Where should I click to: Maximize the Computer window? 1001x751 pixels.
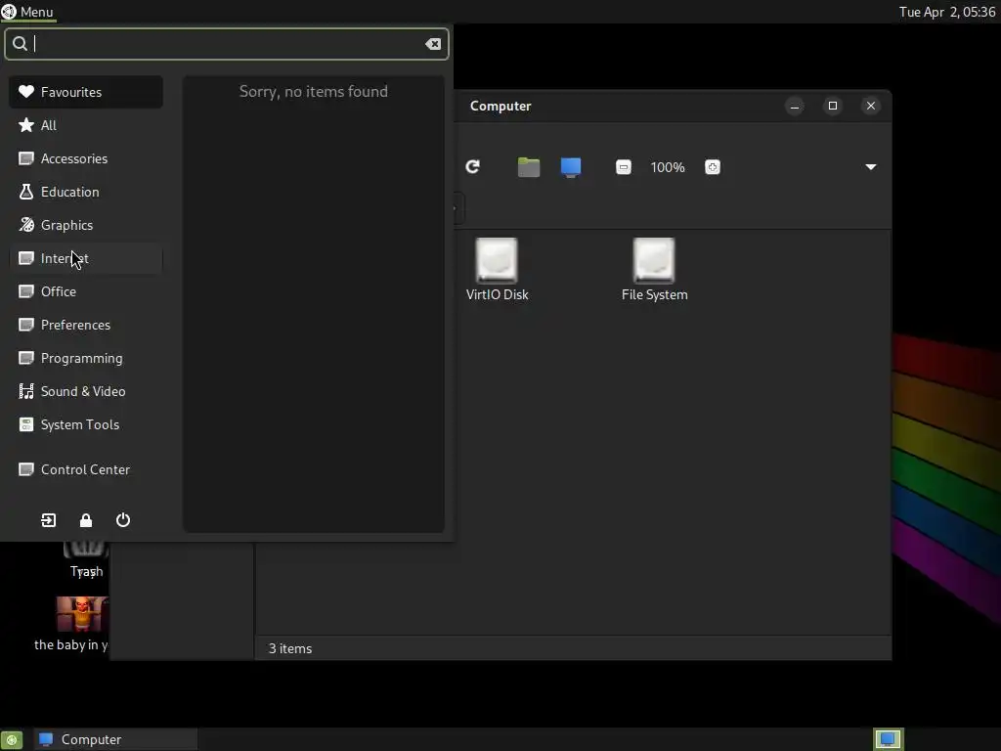point(833,106)
